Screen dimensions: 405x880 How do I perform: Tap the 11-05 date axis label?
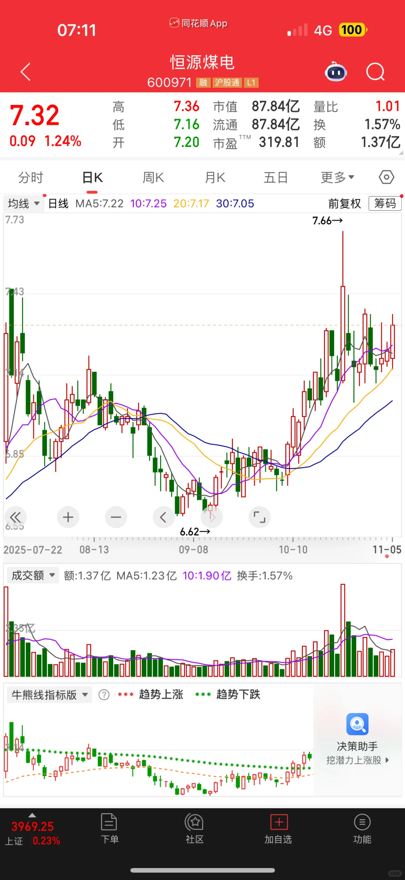(x=387, y=550)
